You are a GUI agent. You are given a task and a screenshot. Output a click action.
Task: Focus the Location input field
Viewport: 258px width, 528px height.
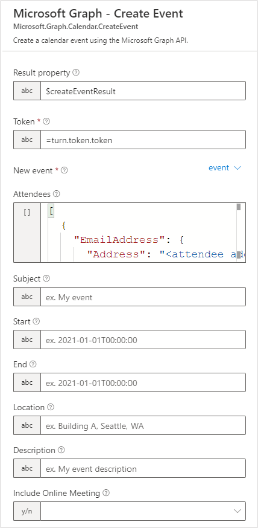(143, 425)
